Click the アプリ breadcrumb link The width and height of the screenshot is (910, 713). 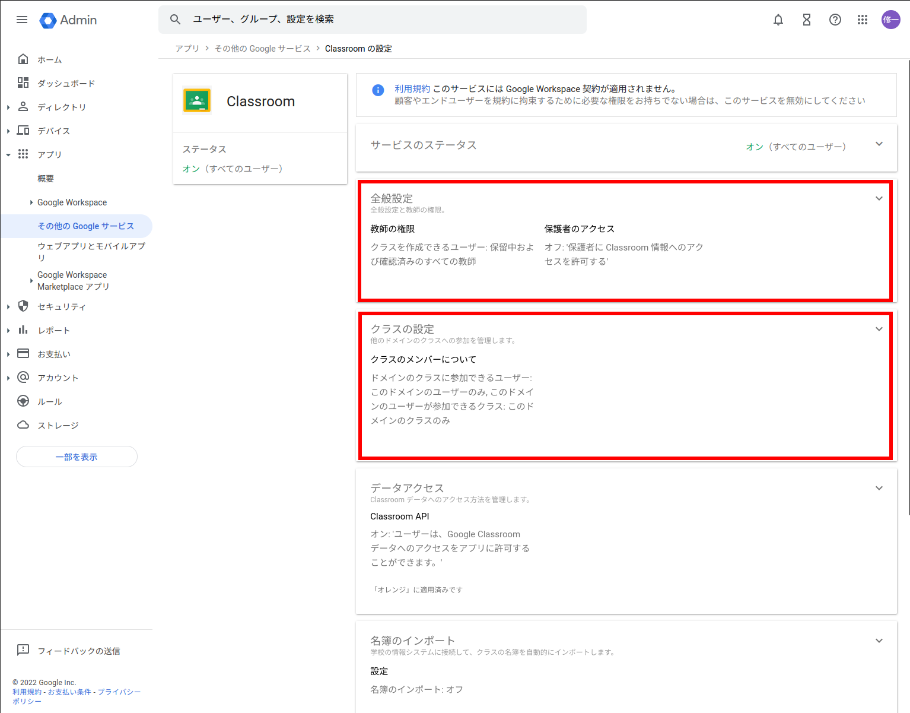(x=187, y=49)
